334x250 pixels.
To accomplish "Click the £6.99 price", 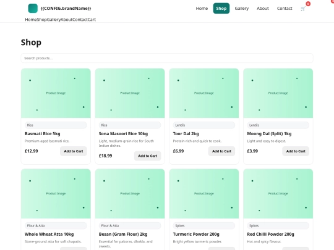I will point(178,151).
